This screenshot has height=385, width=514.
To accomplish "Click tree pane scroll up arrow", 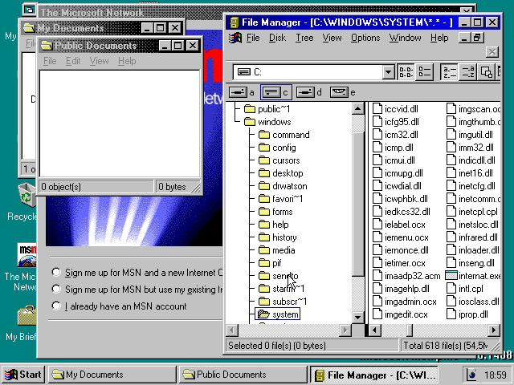I will [358, 108].
